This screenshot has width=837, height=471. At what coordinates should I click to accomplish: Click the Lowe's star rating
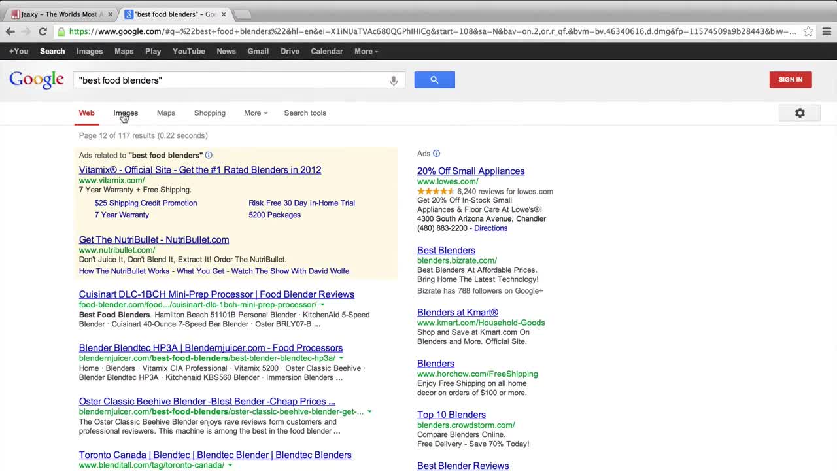[x=436, y=192]
